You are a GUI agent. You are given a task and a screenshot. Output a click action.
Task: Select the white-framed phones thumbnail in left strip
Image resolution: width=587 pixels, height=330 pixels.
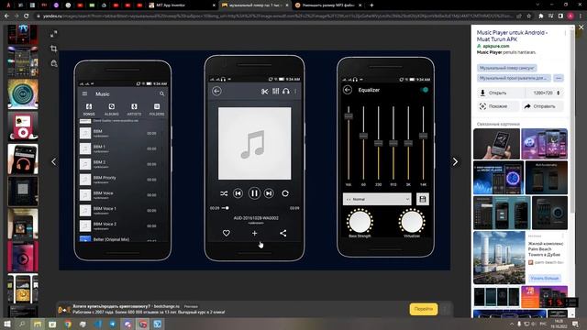pyautogui.click(x=23, y=289)
